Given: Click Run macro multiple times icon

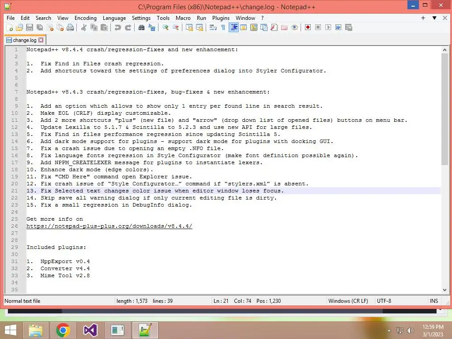Looking at the screenshot, I should click(x=339, y=27).
